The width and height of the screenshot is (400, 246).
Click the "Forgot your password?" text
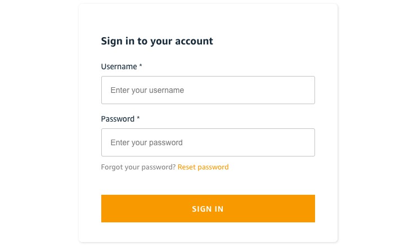tap(138, 167)
